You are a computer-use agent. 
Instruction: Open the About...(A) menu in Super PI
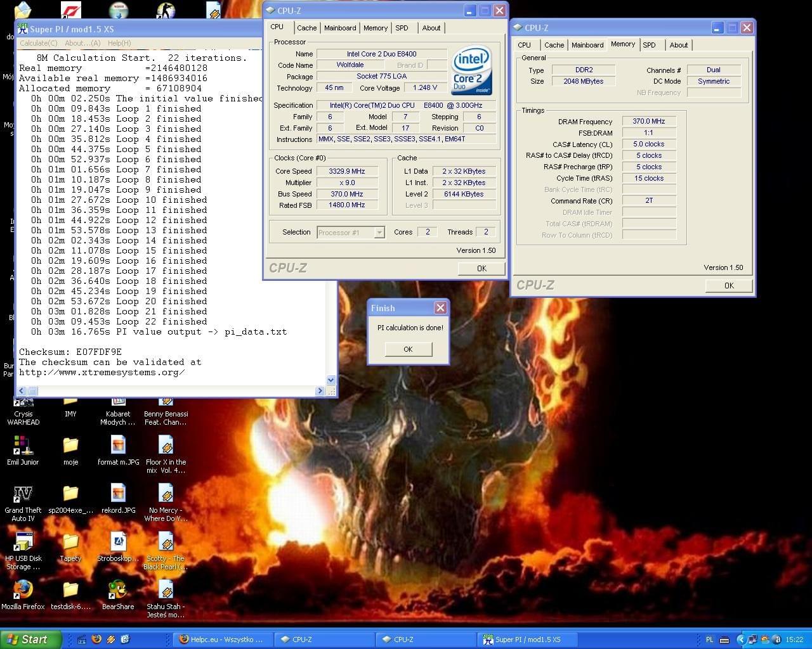(82, 43)
